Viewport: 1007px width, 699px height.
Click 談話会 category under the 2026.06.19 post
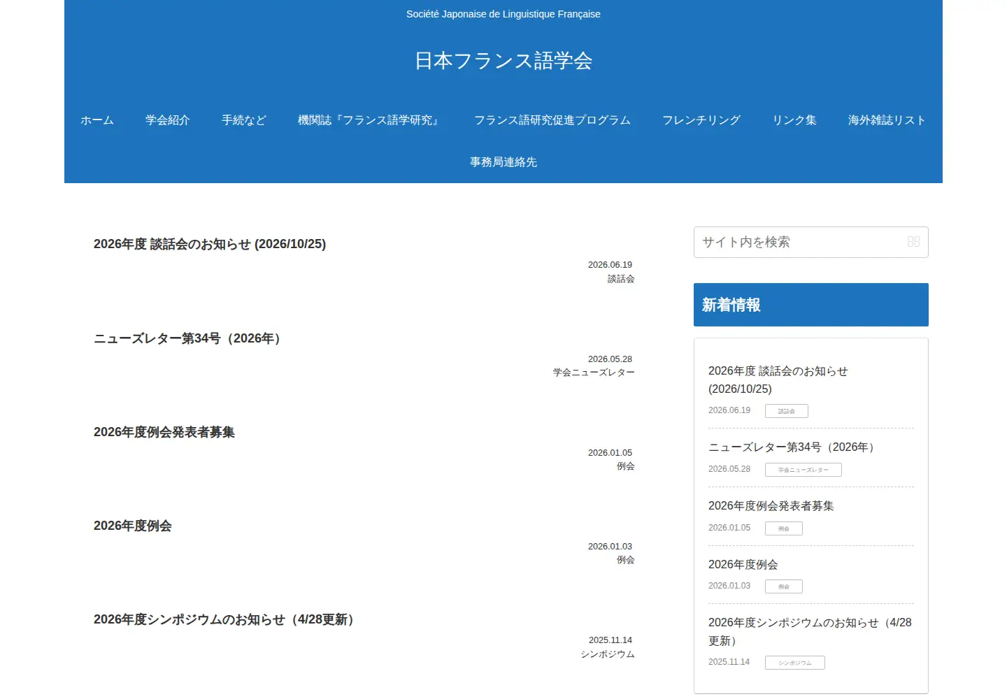621,279
